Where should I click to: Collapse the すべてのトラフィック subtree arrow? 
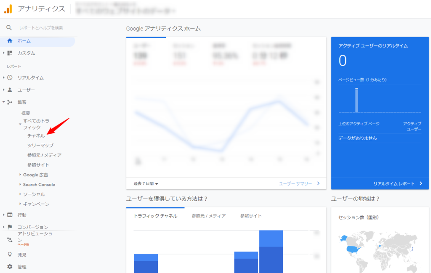[x=20, y=124]
